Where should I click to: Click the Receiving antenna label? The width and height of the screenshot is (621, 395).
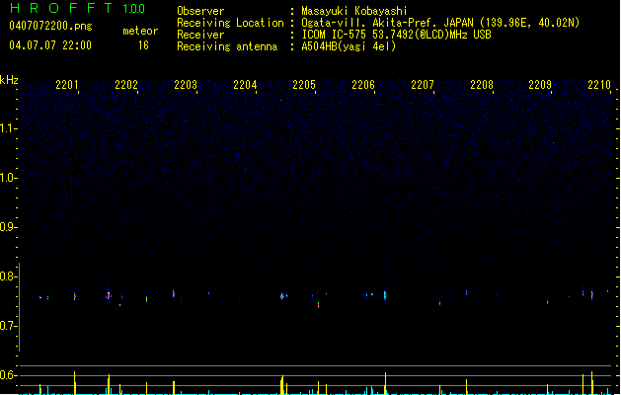(x=227, y=46)
